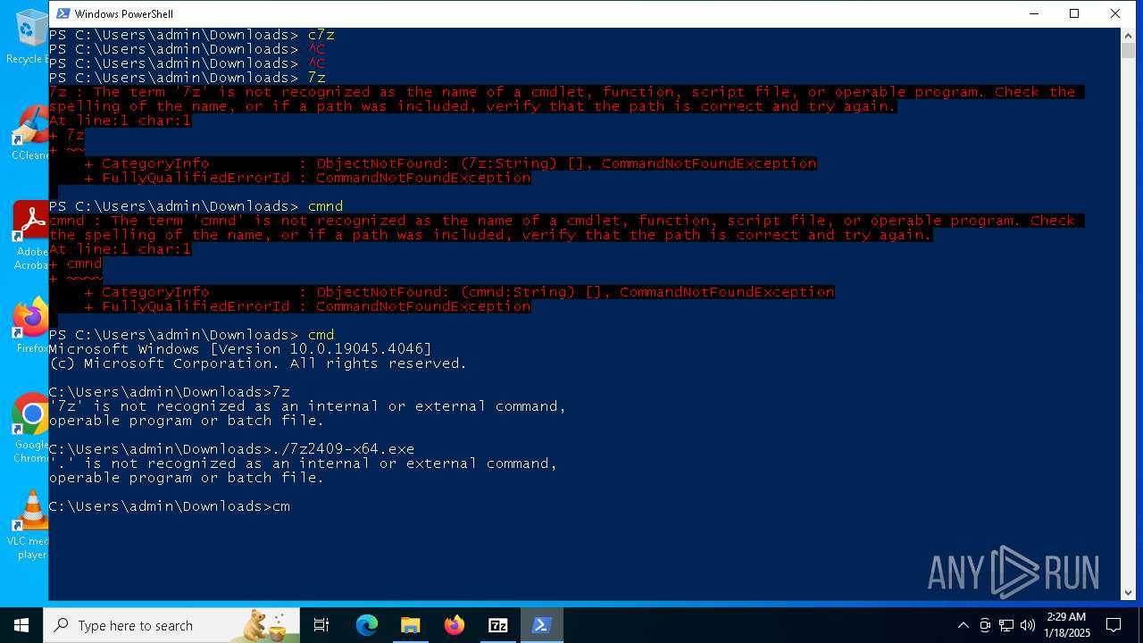Click the PowerShell vertical scrollbar thumb
The height and width of the screenshot is (643, 1143).
tap(1129, 50)
